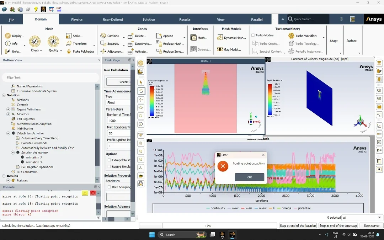
Task: Collapse the Calculation Activities node
Action: coord(8,133)
